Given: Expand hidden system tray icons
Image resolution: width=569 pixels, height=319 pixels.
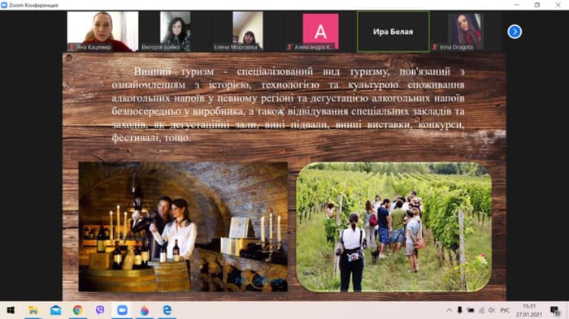Looking at the screenshot, I should (450, 310).
